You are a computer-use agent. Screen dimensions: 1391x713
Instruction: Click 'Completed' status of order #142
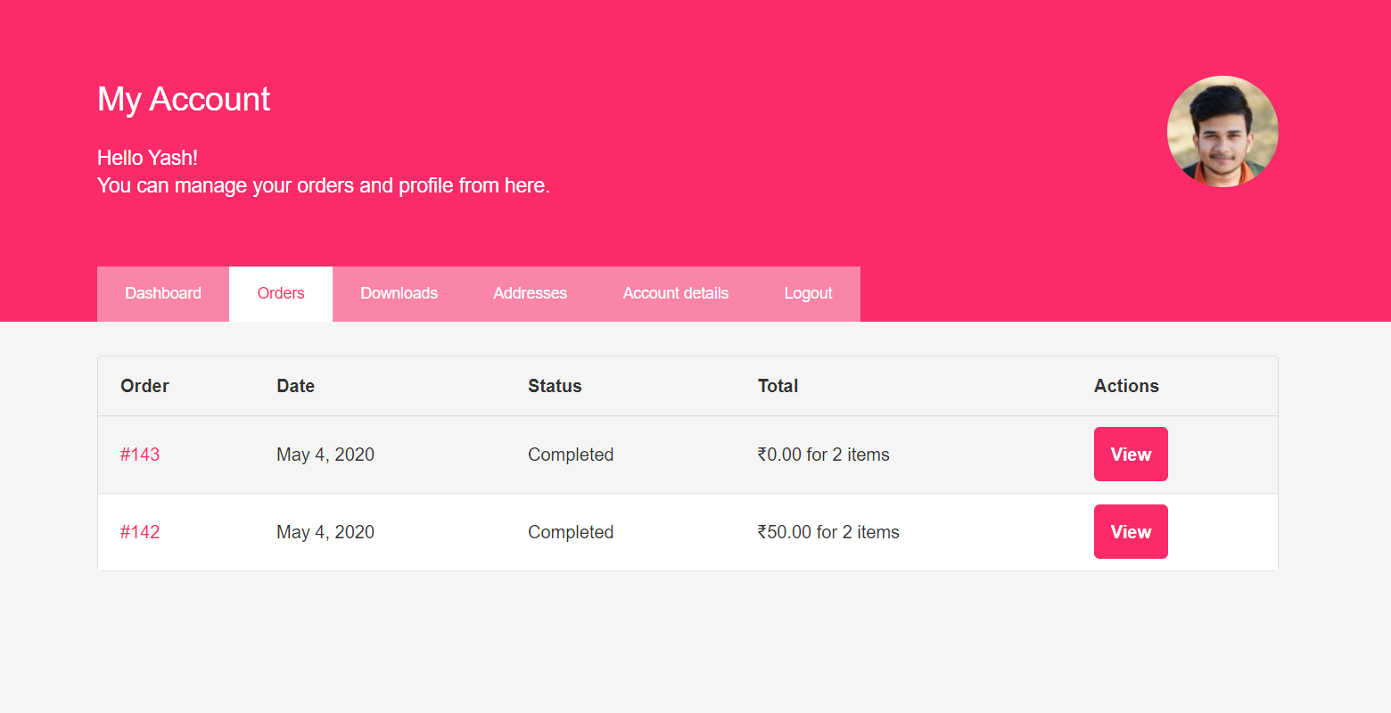(x=571, y=532)
